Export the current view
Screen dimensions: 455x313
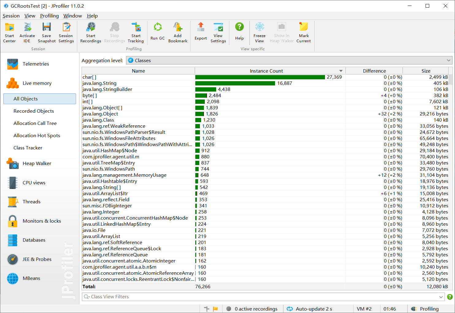201,31
